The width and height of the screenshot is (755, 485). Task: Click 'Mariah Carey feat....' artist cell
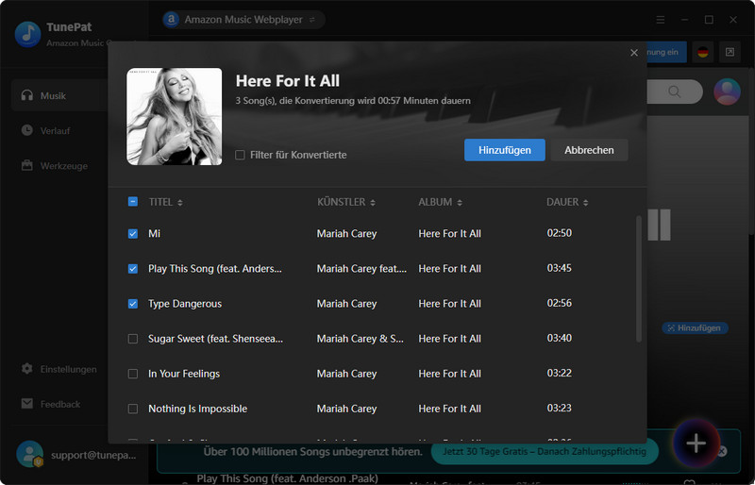click(x=361, y=268)
